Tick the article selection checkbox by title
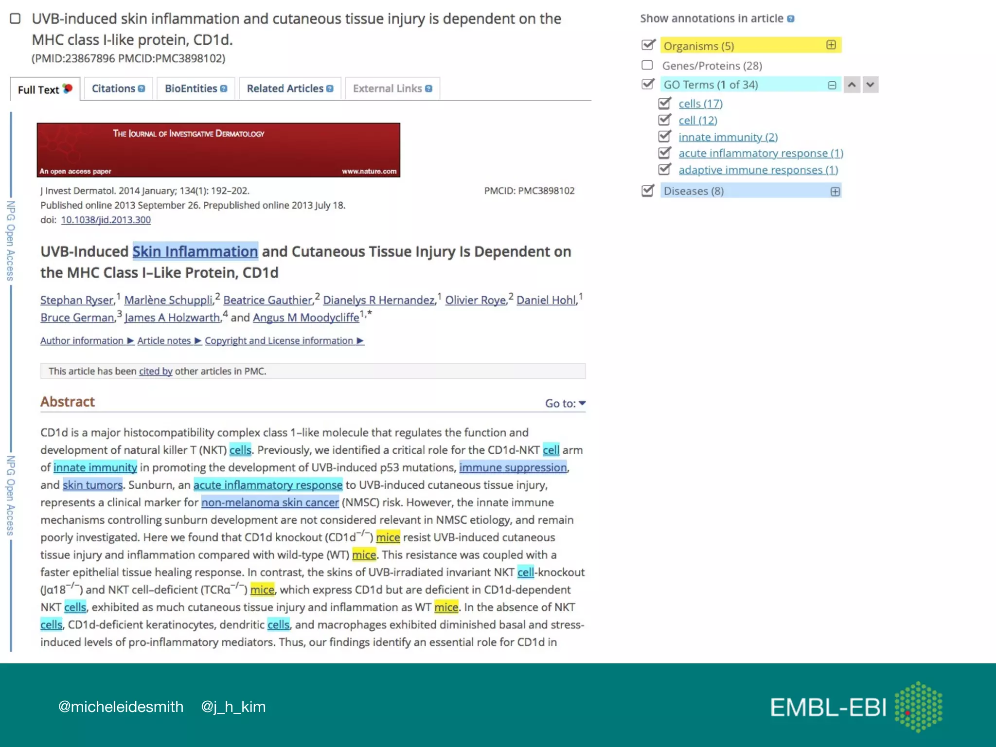The width and height of the screenshot is (996, 747). [x=16, y=19]
